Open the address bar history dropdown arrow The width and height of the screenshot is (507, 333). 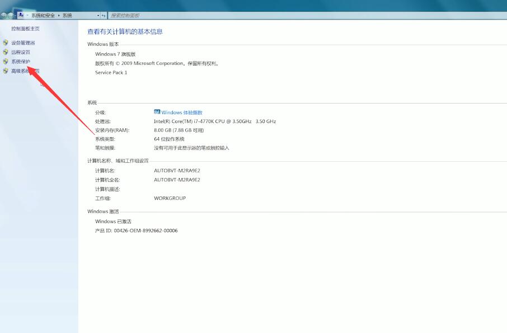[x=98, y=16]
